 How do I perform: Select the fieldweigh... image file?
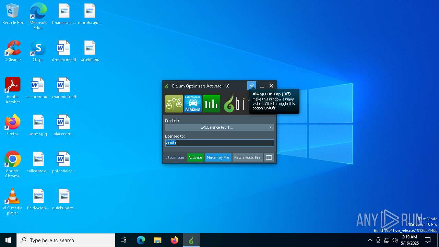(38, 199)
